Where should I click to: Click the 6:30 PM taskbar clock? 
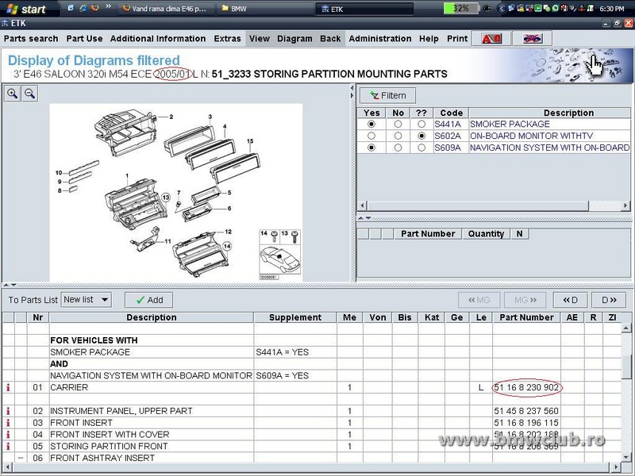[611, 9]
